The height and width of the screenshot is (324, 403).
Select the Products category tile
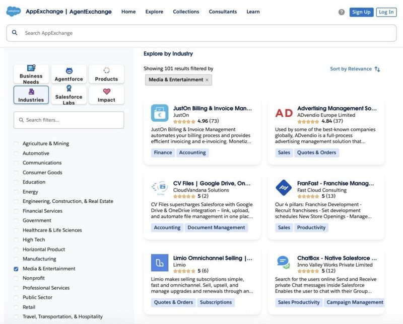106,74
